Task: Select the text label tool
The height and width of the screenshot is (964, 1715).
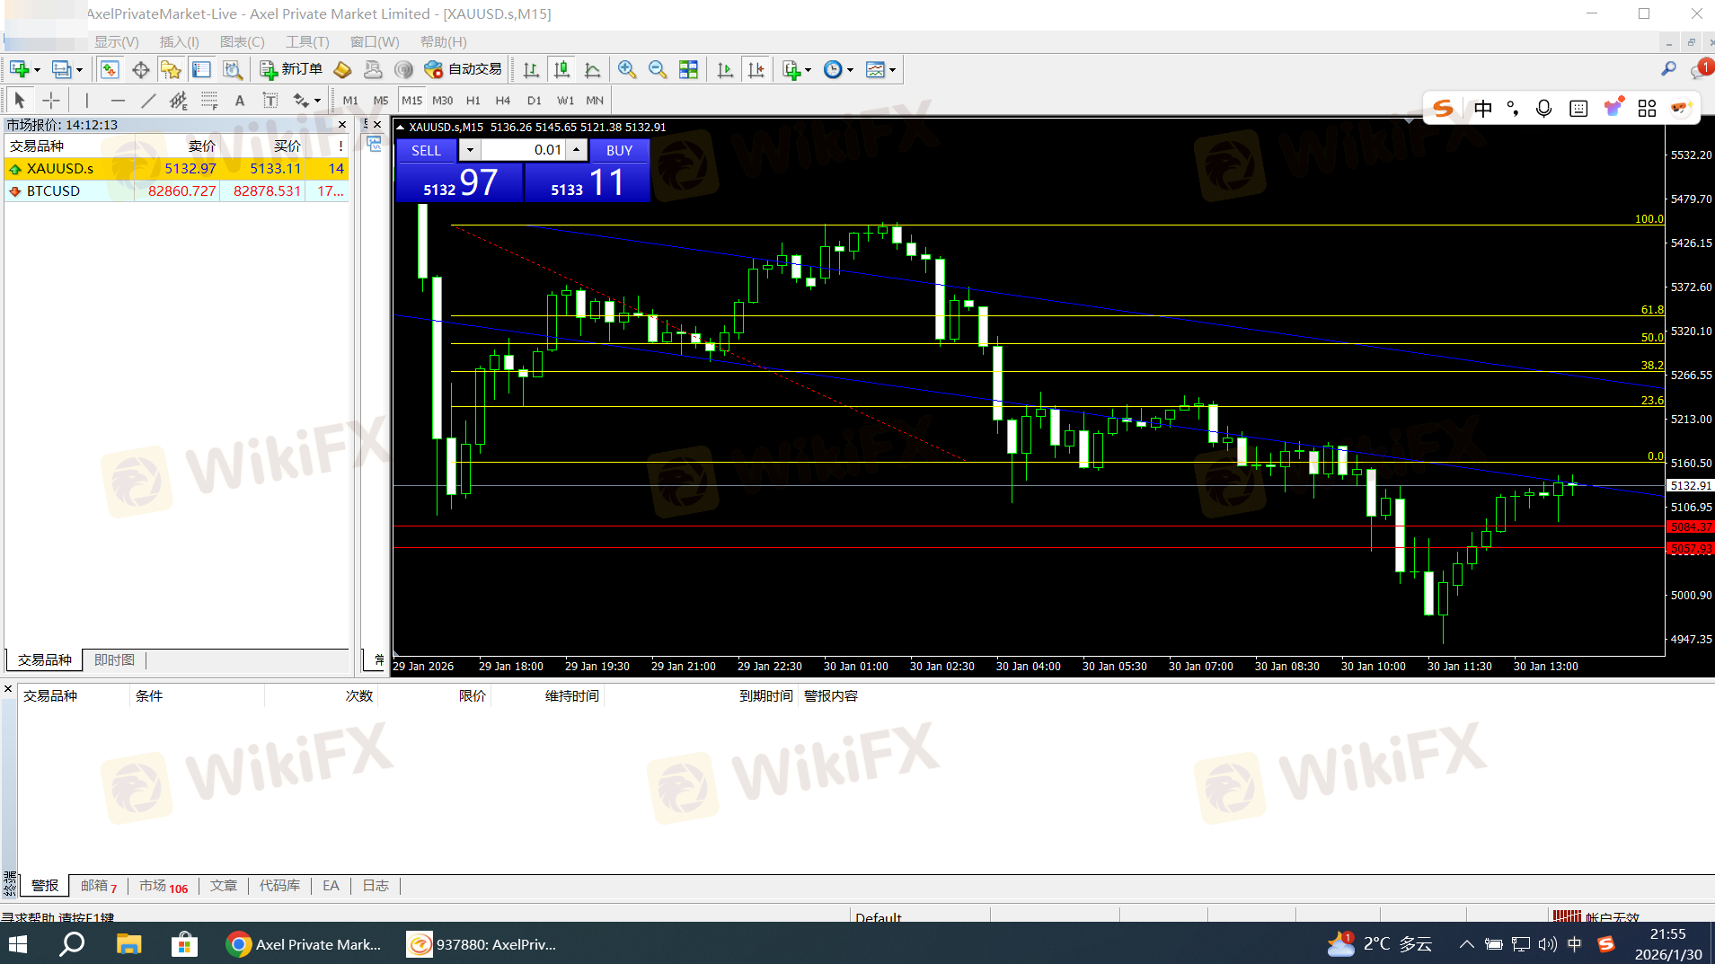Action: [240, 101]
